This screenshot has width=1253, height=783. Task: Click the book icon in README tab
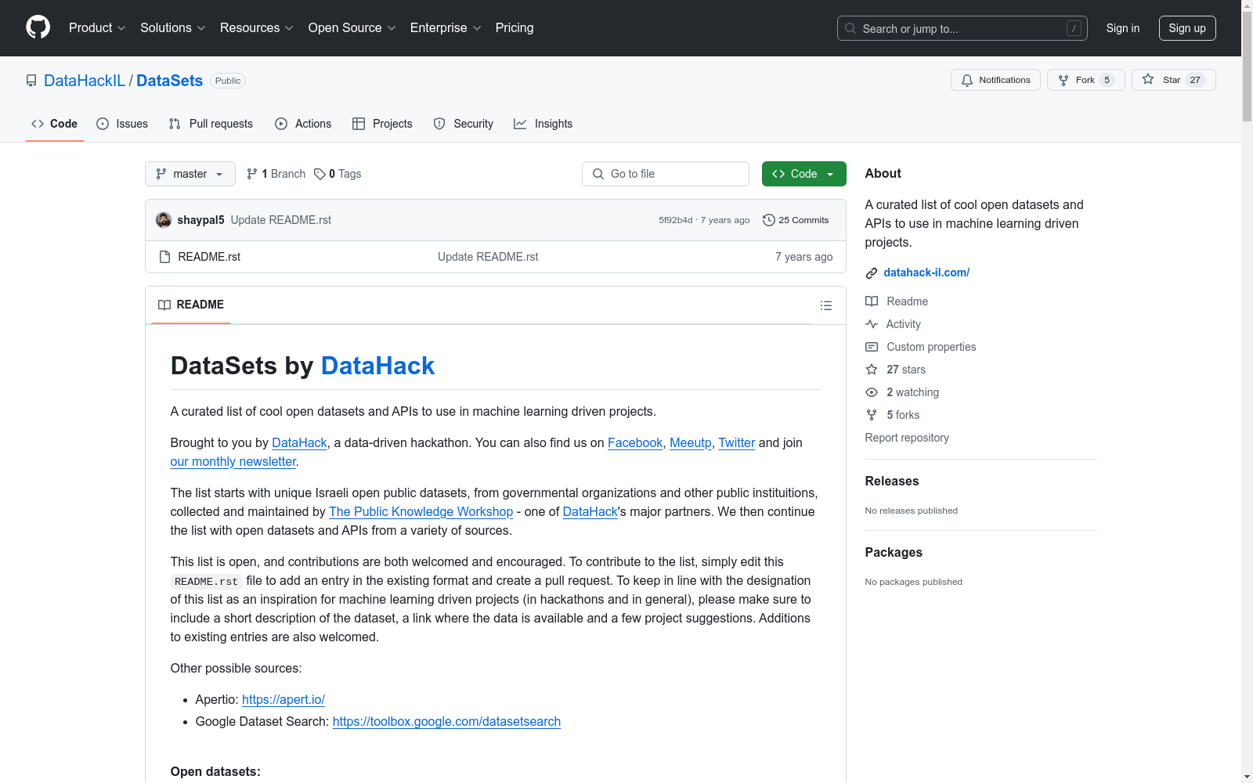pyautogui.click(x=164, y=305)
